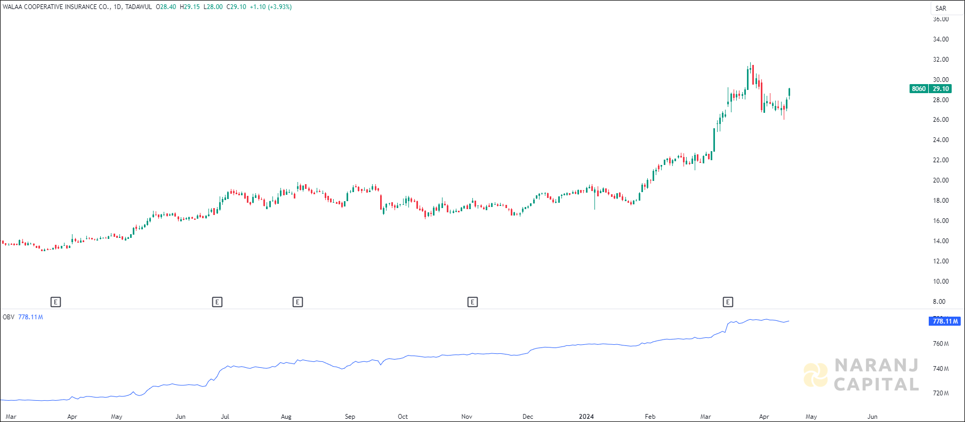This screenshot has width=965, height=422.
Task: Click the Oct label on the time axis
Action: [403, 417]
